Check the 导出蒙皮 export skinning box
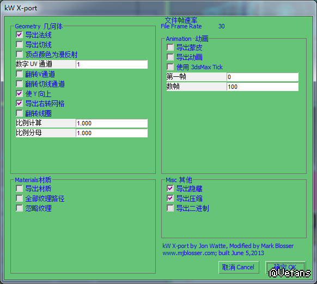The image size is (317, 284). coord(170,47)
